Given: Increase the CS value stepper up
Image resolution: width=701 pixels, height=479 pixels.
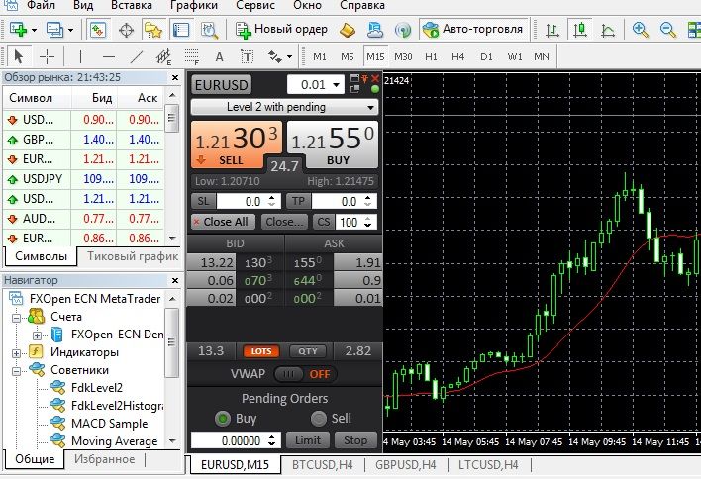Looking at the screenshot, I should (x=367, y=218).
